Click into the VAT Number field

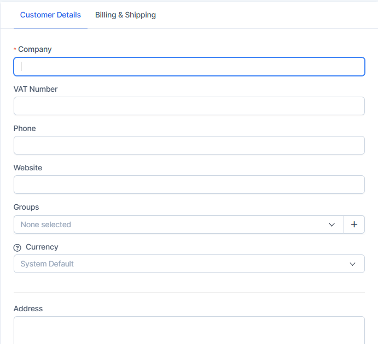[x=189, y=106]
